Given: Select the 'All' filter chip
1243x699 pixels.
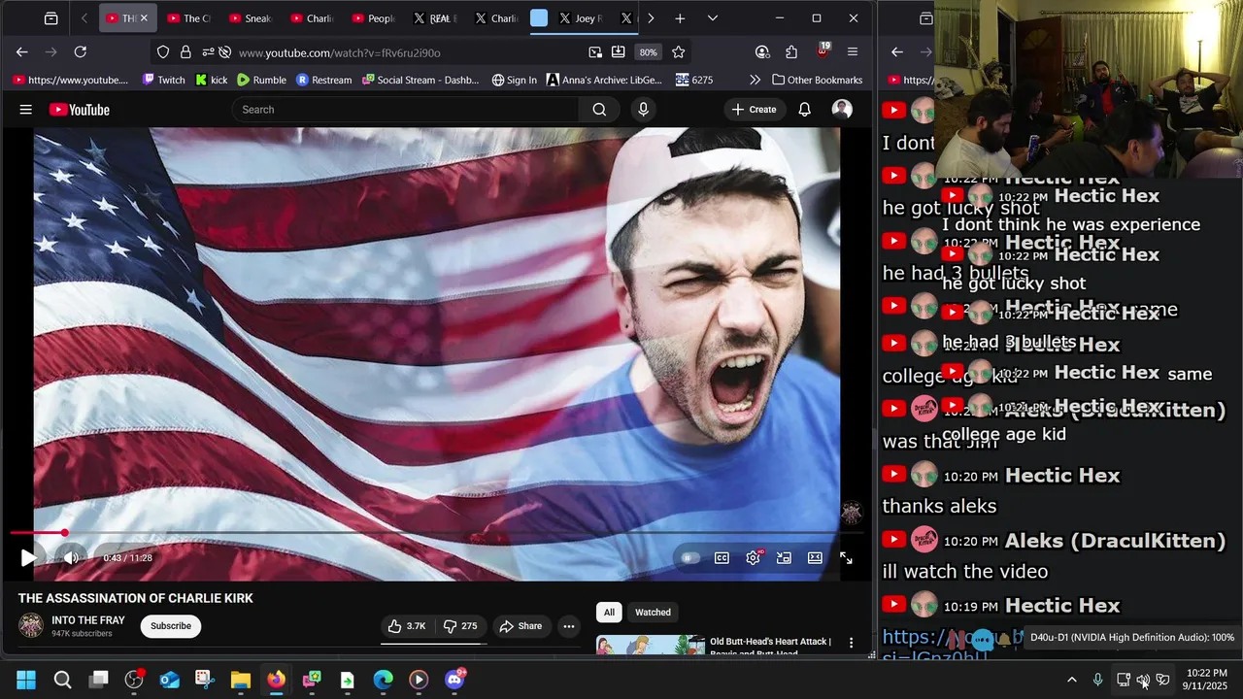Looking at the screenshot, I should click(x=609, y=613).
